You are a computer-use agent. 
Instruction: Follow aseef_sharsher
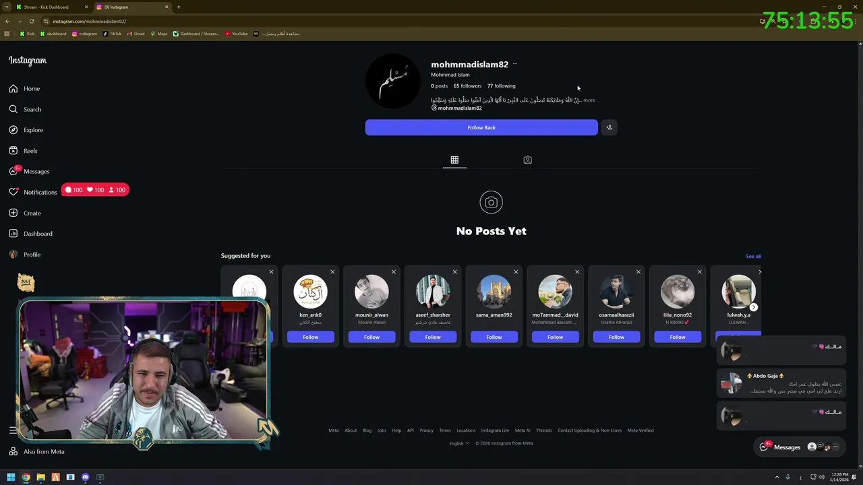(433, 337)
